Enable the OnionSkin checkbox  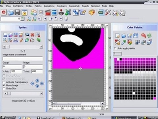4,89
